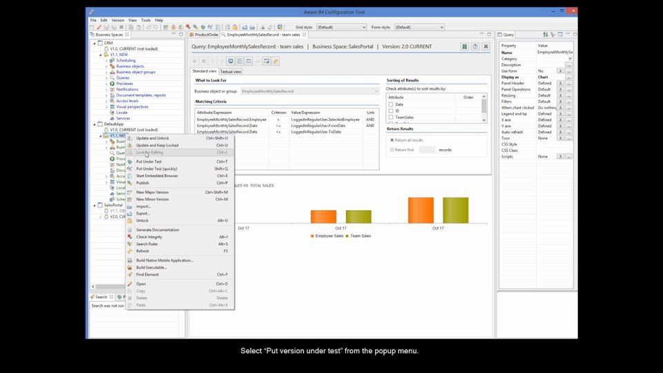This screenshot has width=663, height=373.
Task: Open the File menu
Action: (93, 20)
